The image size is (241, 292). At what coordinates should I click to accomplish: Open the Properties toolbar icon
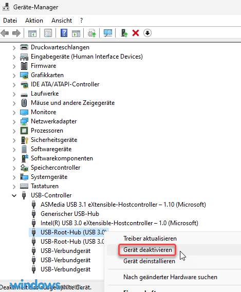48,33
